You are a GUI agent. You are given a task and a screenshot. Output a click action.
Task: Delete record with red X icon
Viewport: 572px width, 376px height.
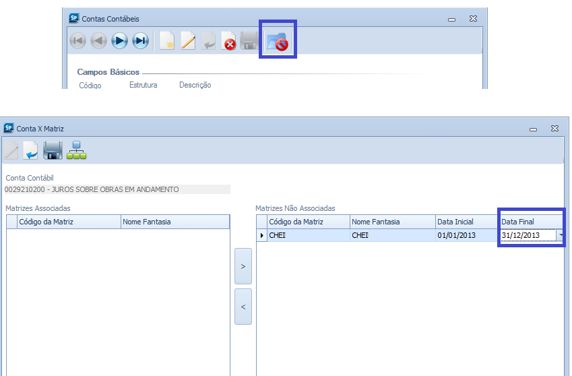[x=228, y=41]
